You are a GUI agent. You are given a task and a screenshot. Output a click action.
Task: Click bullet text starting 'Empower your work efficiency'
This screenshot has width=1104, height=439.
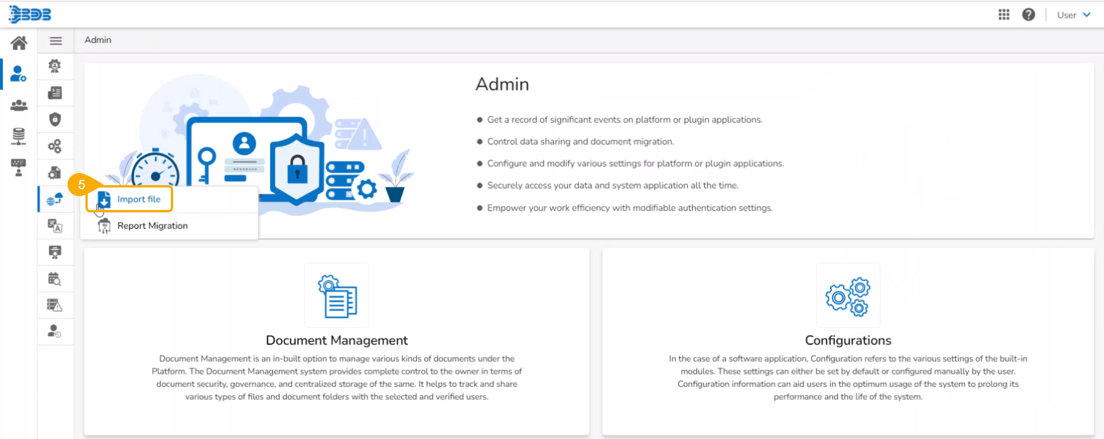pyautogui.click(x=630, y=208)
